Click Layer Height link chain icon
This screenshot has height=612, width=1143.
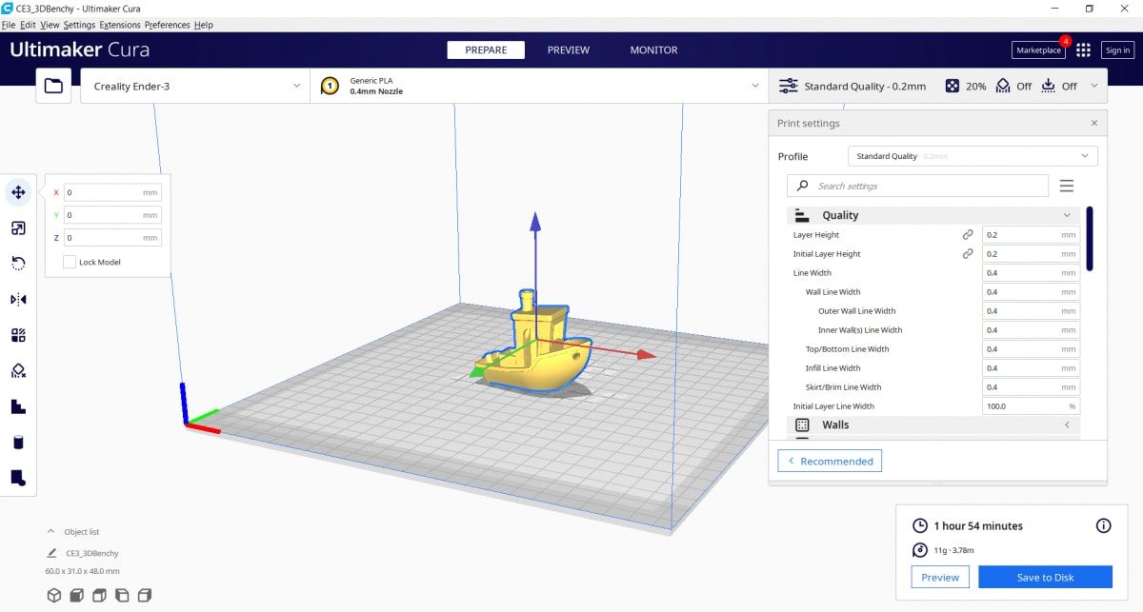968,234
